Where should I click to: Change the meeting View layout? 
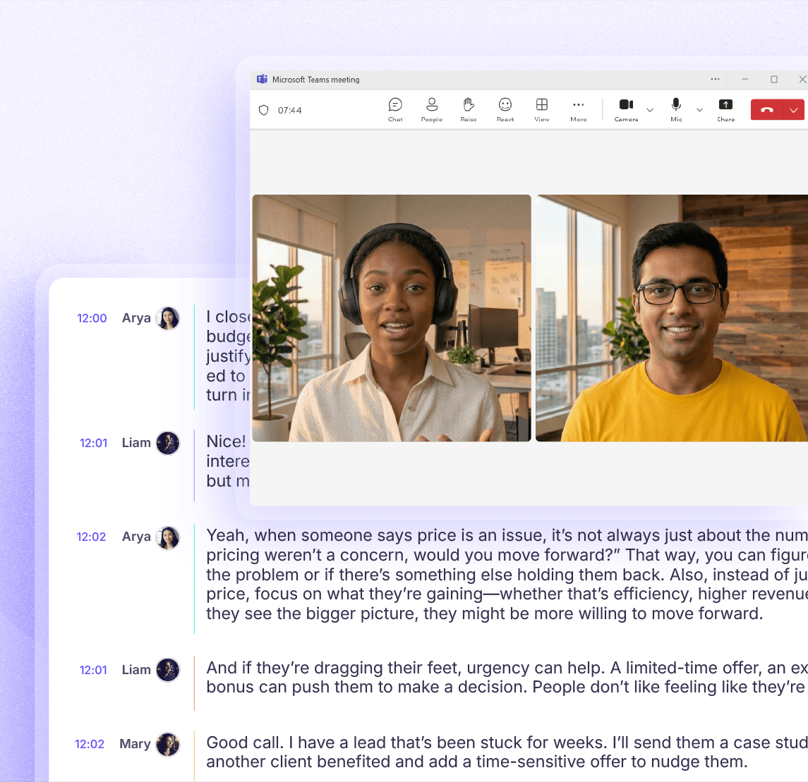tap(541, 110)
